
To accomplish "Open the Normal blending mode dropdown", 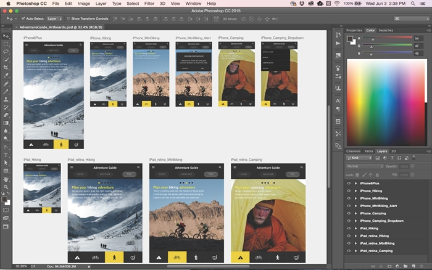I will 365,166.
